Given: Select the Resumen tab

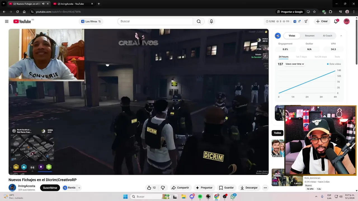Looking at the screenshot, I should coord(310,36).
